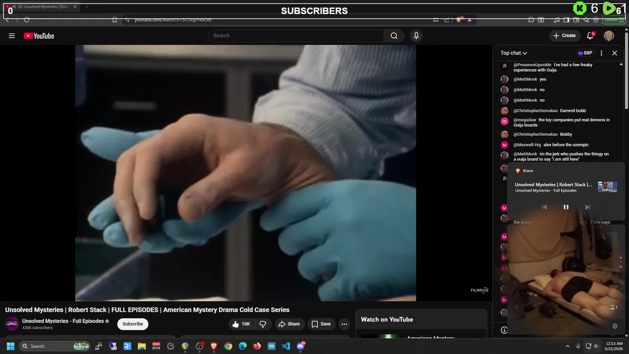Viewport: 629px width, 354px height.
Task: Click the Windows taskbar Search box
Action: pos(55,346)
